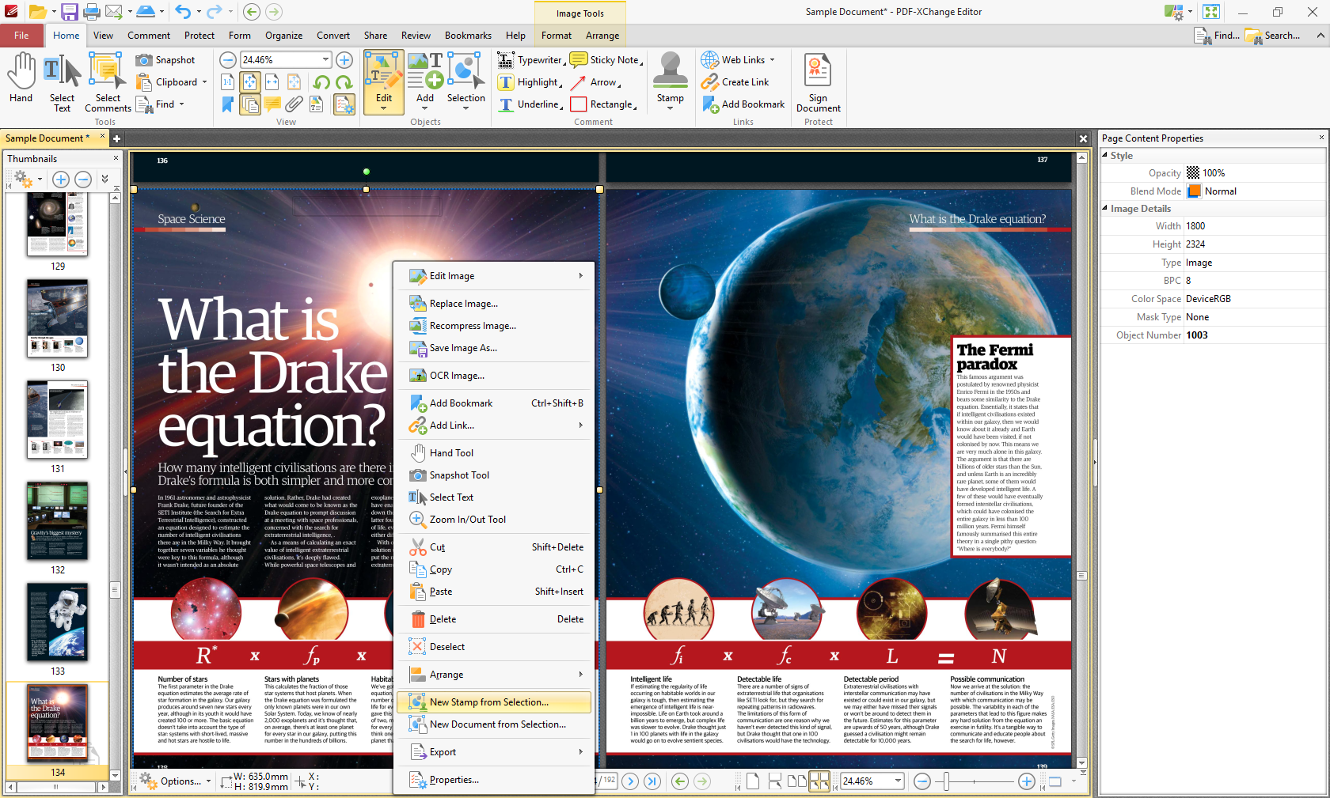The image size is (1330, 798).
Task: Select the Snapshot tool
Action: [169, 59]
